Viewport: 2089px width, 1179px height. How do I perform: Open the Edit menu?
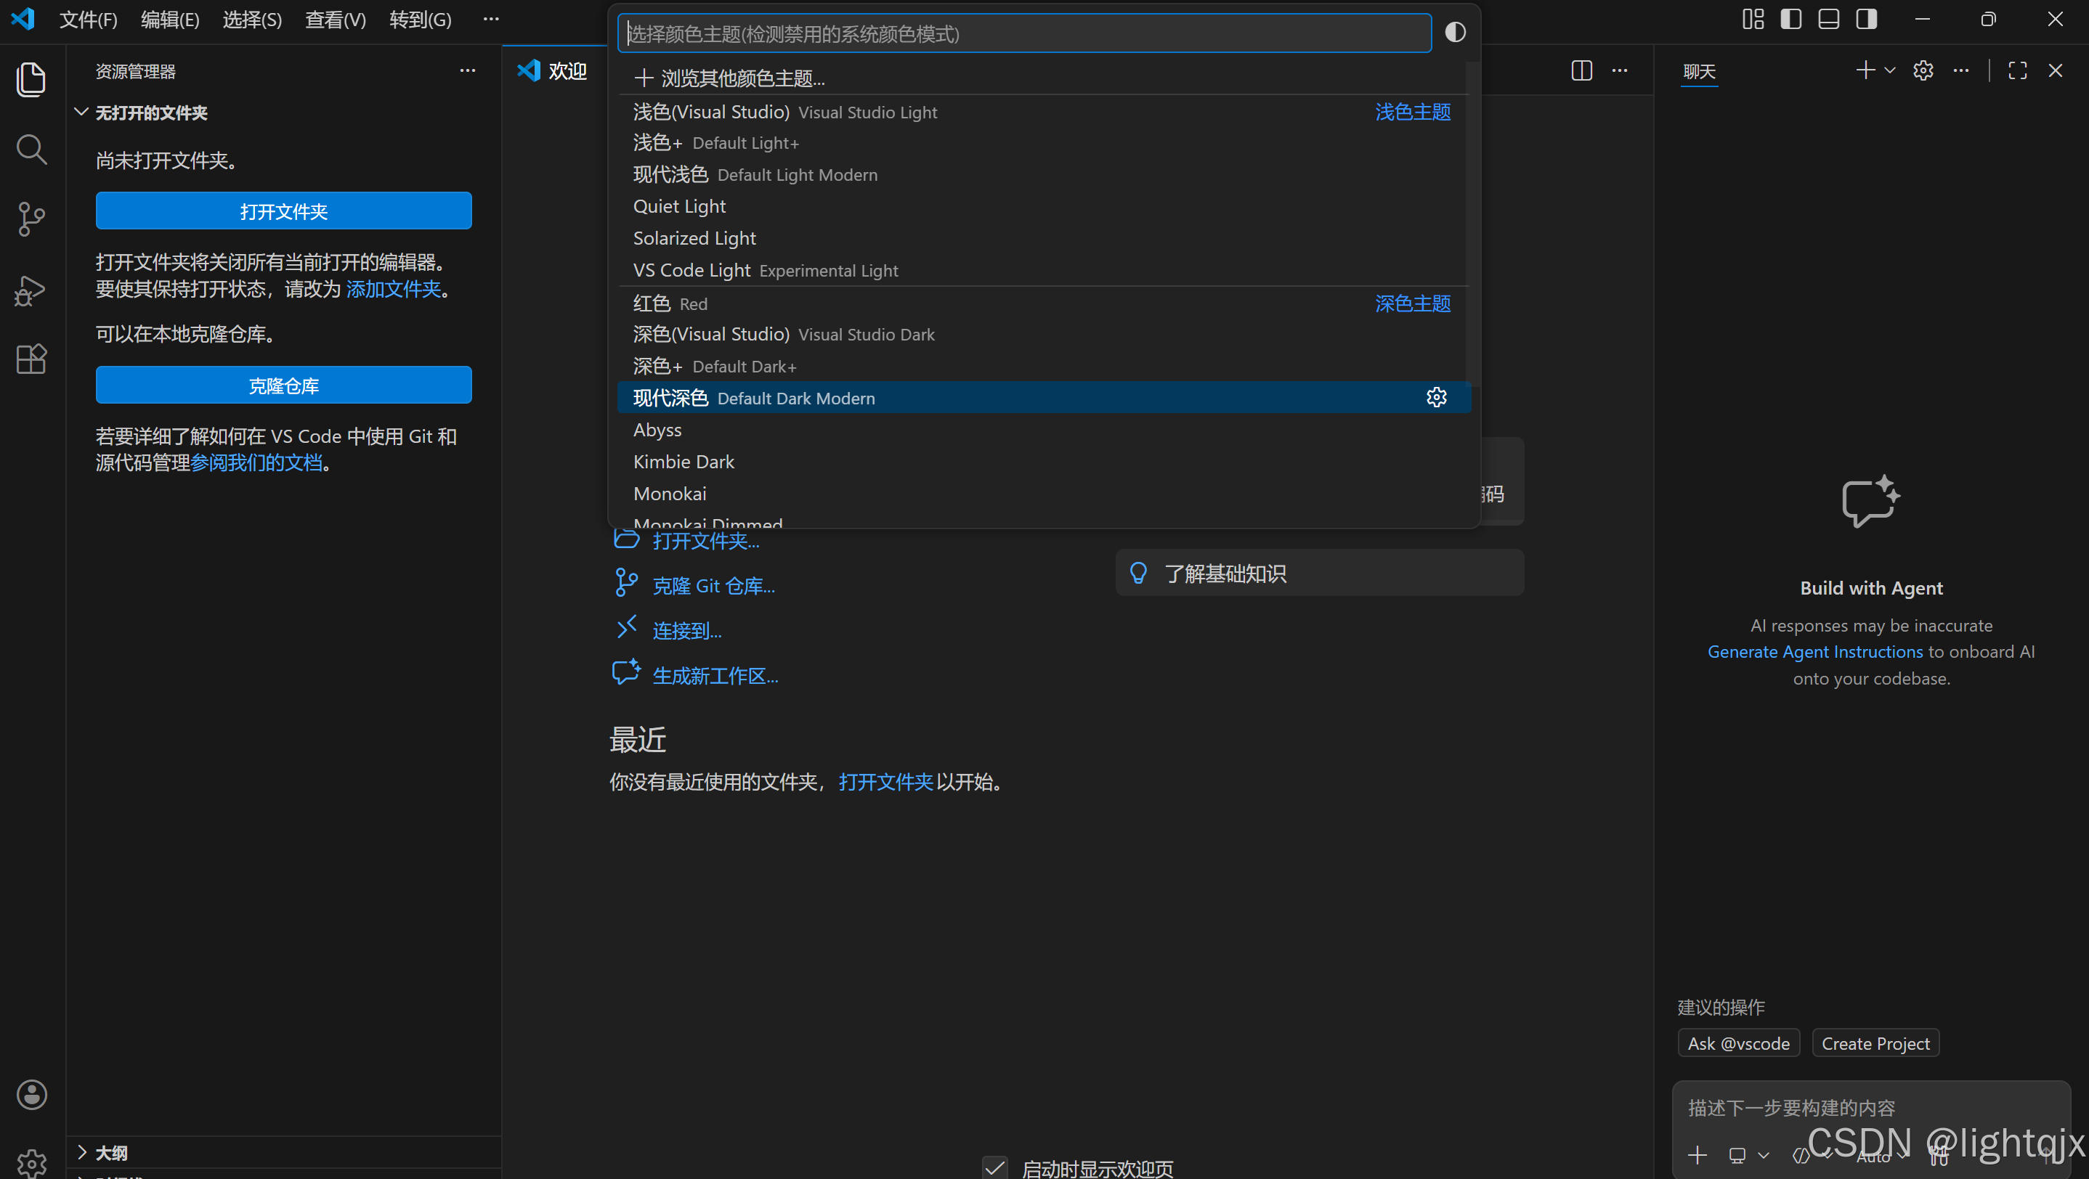tap(169, 20)
